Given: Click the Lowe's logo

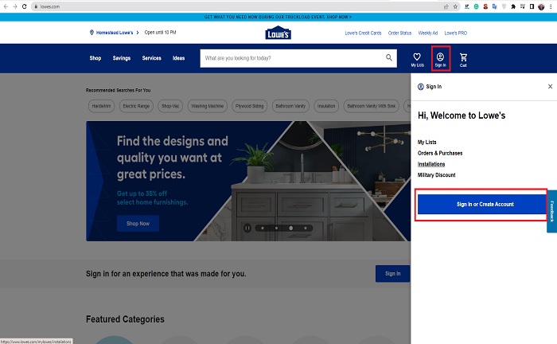Looking at the screenshot, I should [x=278, y=33].
